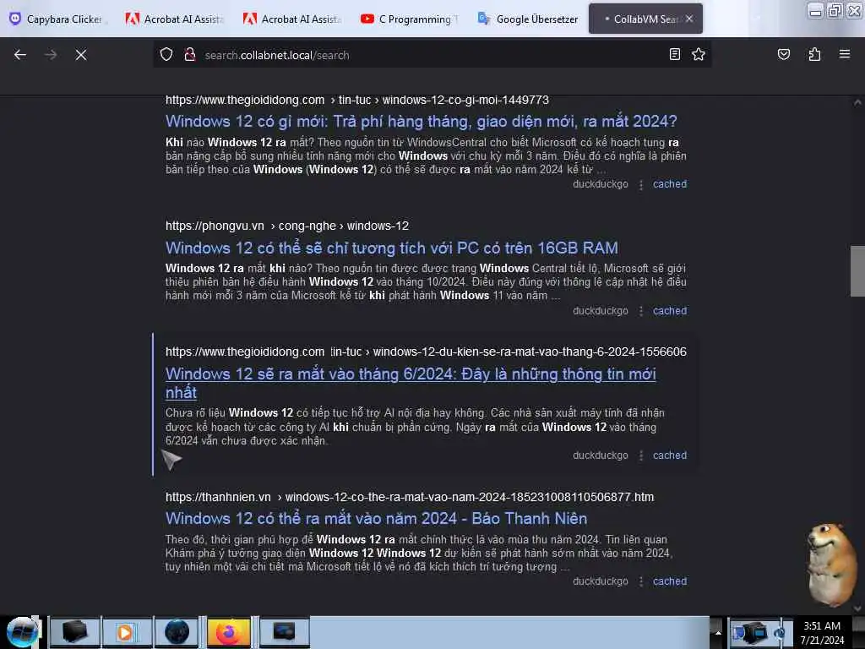This screenshot has width=865, height=649.
Task: Click the phongvu.vn URL breadcrumb
Action: (x=287, y=226)
